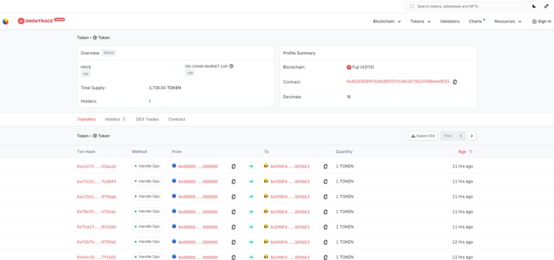Expand the Resources menu
This screenshot has width=554, height=260.
tap(508, 21)
